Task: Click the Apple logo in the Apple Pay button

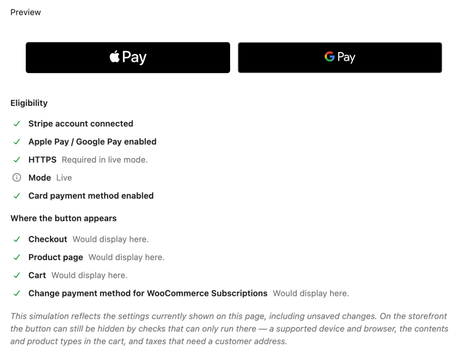Action: [114, 56]
